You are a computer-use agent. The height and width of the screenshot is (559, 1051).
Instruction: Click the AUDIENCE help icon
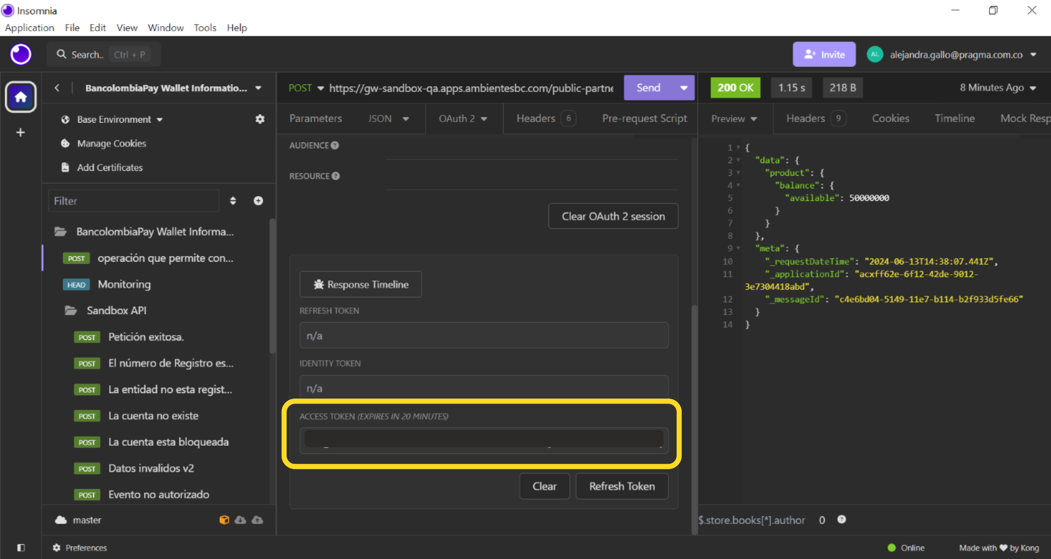point(335,145)
